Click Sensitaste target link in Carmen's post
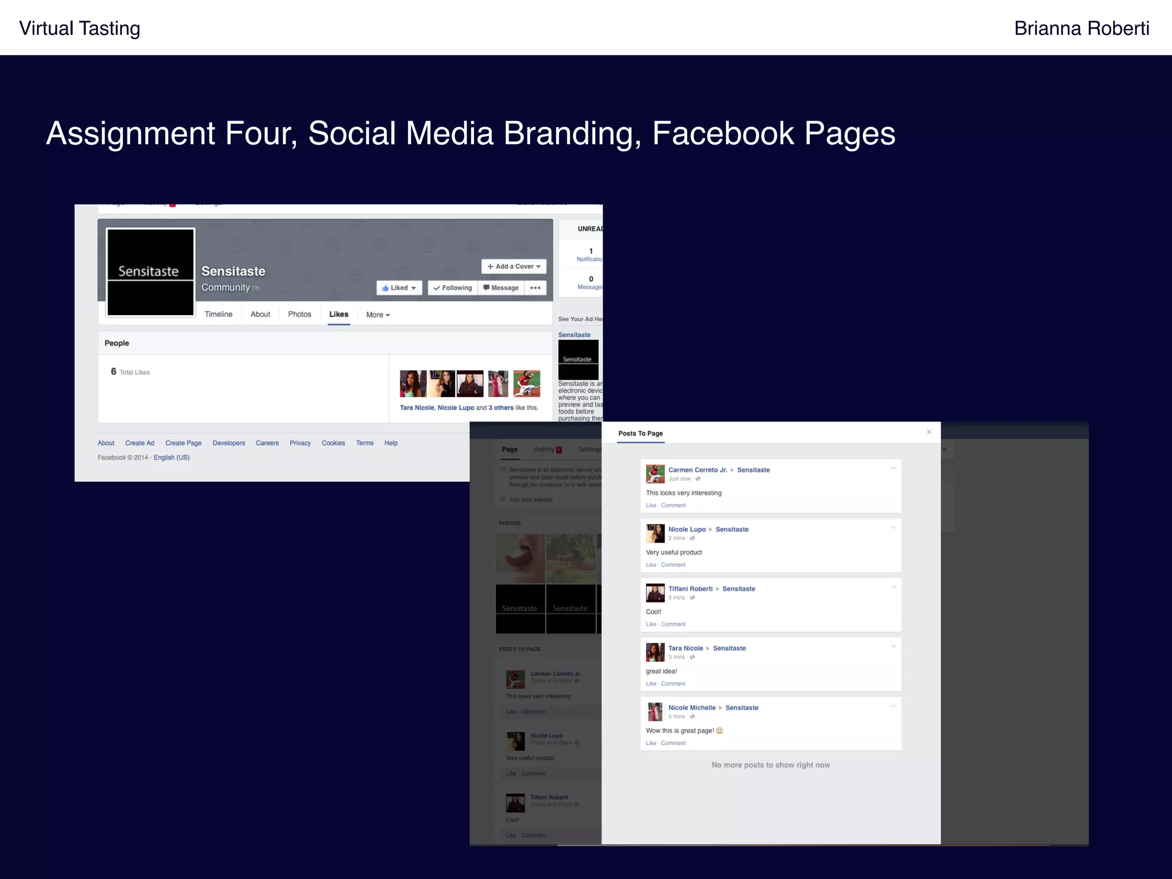 (x=753, y=470)
